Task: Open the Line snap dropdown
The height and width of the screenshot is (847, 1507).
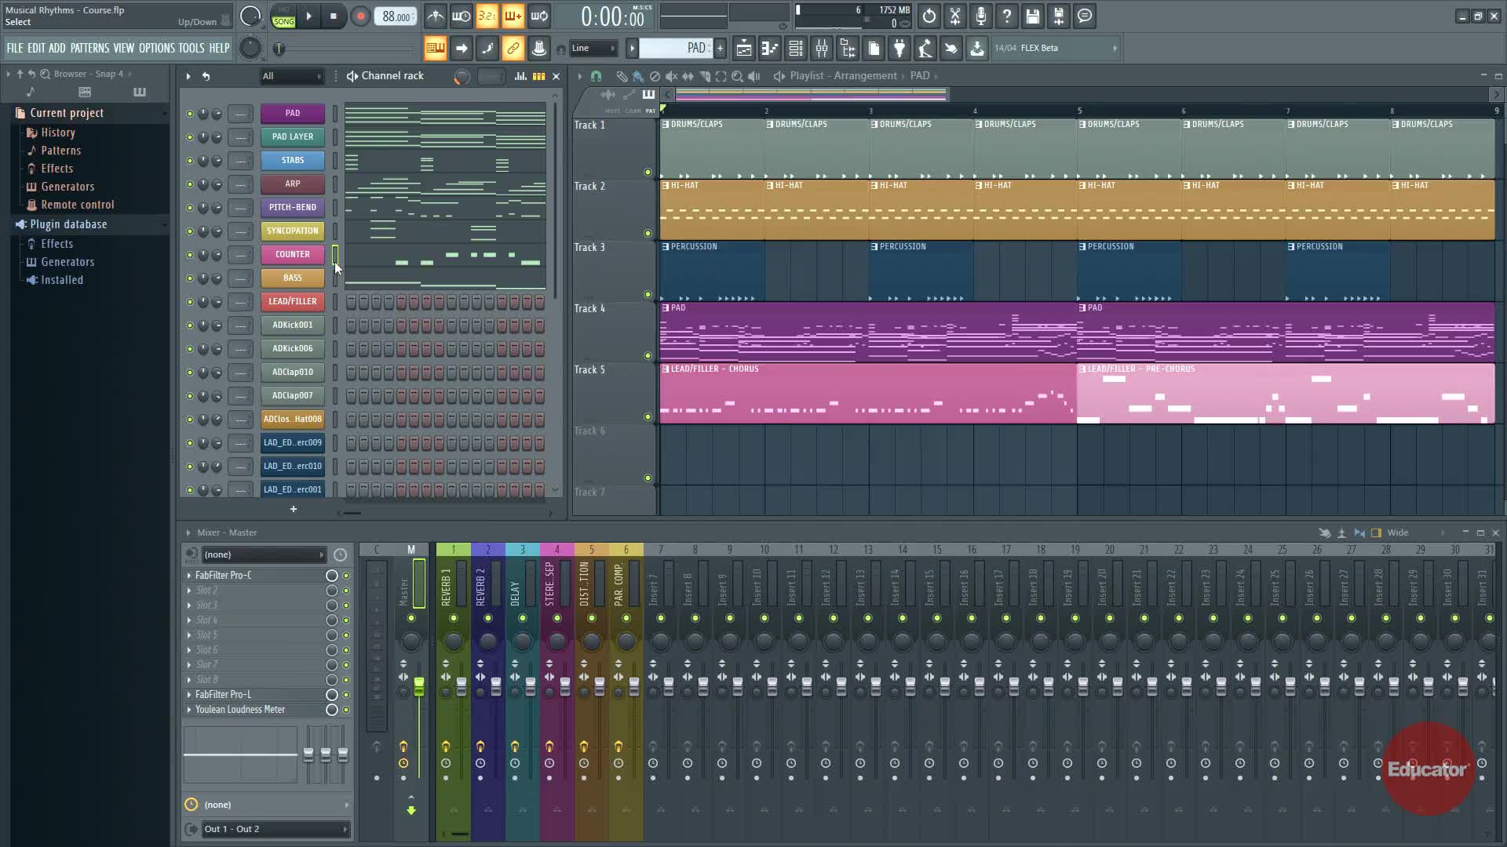Action: pyautogui.click(x=593, y=48)
